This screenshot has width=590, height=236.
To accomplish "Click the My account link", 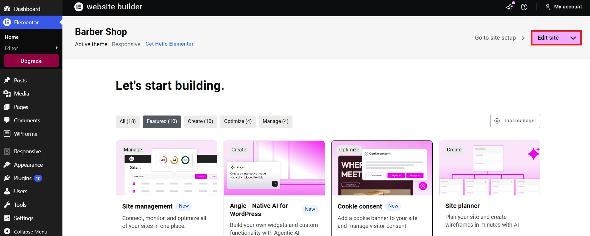I will pyautogui.click(x=568, y=7).
